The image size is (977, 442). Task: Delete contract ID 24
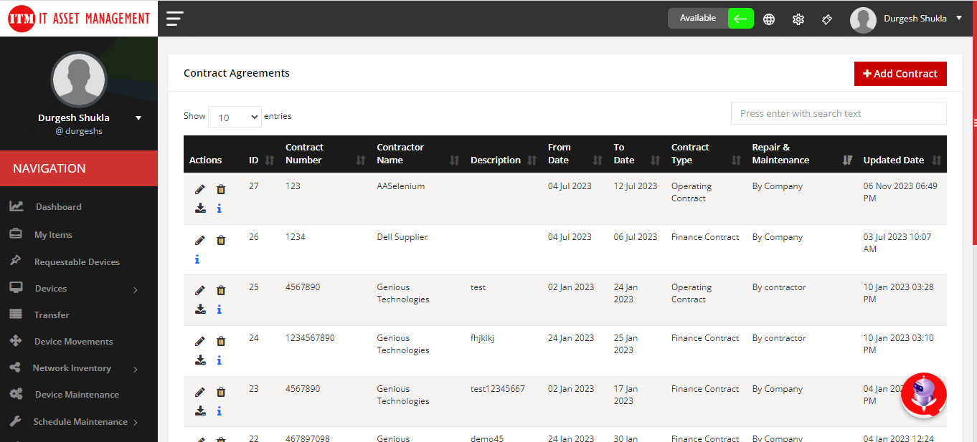coord(221,341)
